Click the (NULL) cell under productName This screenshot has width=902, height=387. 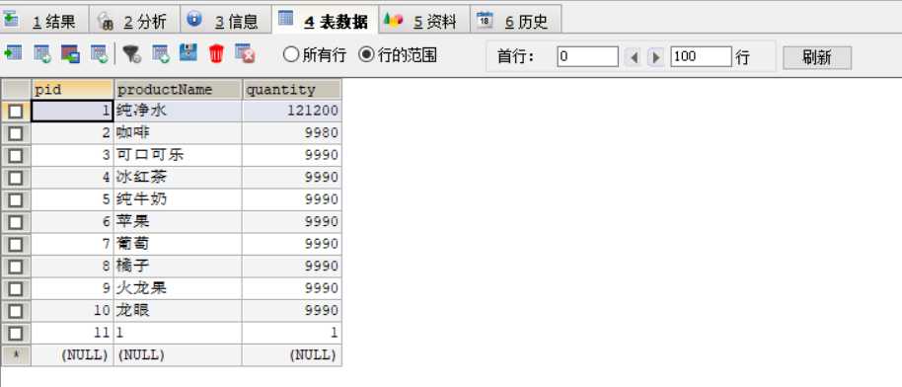point(178,354)
